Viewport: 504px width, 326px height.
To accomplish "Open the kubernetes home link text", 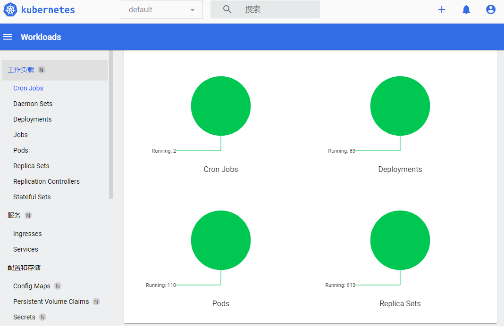I will point(48,9).
